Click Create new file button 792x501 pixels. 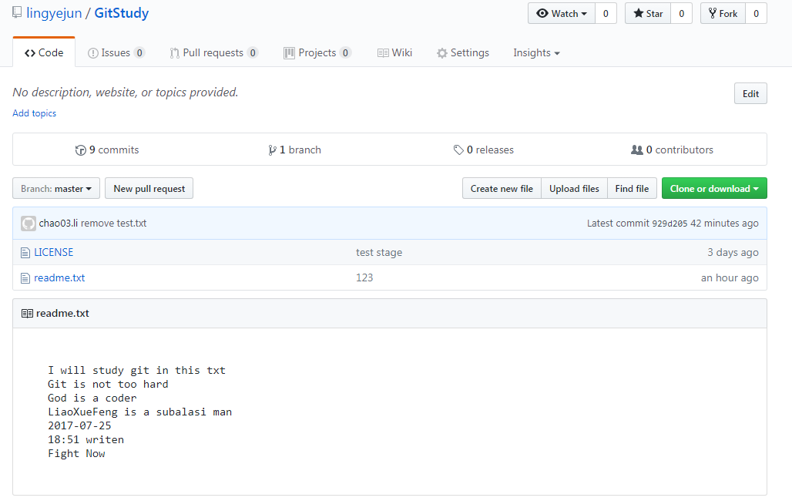(x=502, y=189)
